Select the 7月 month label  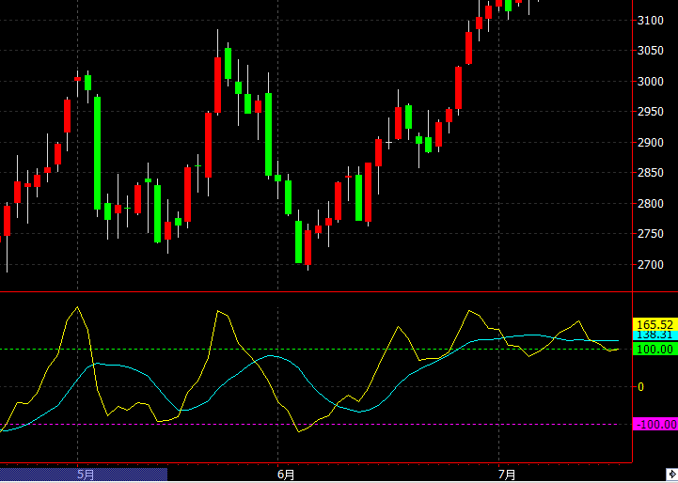point(507,475)
